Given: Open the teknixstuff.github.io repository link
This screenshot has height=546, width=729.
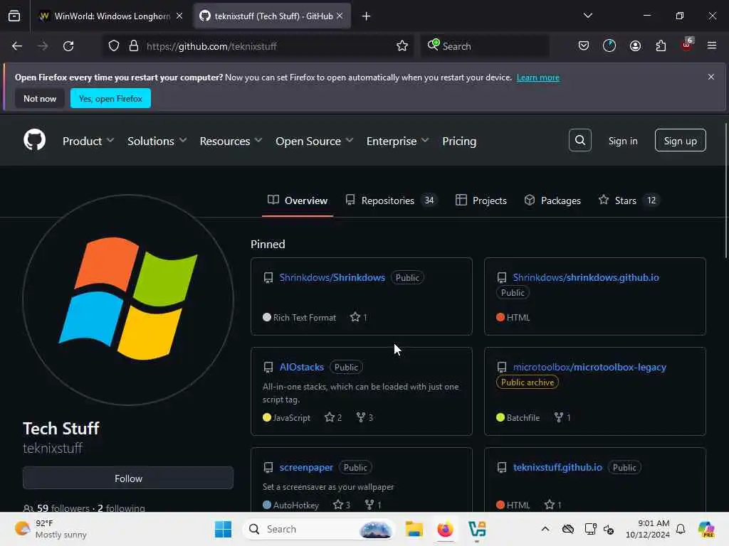Looking at the screenshot, I should [x=557, y=467].
